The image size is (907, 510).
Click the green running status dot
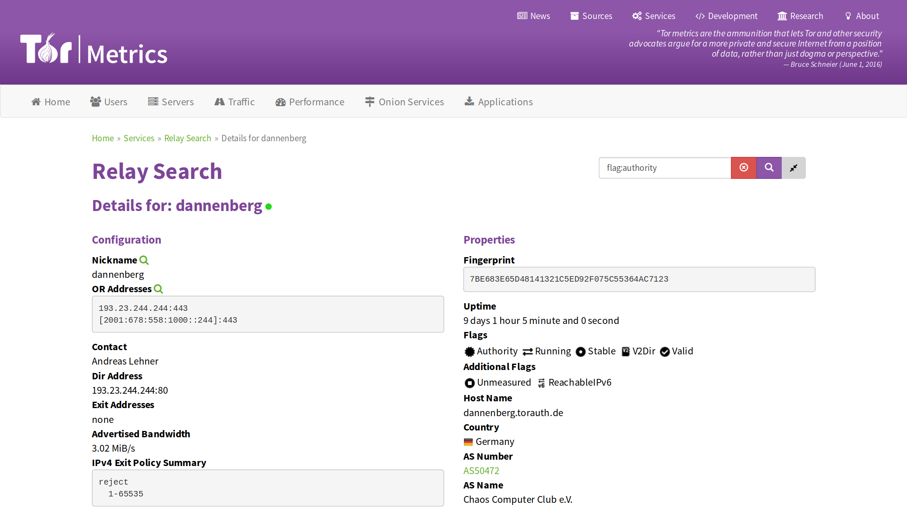coord(268,207)
